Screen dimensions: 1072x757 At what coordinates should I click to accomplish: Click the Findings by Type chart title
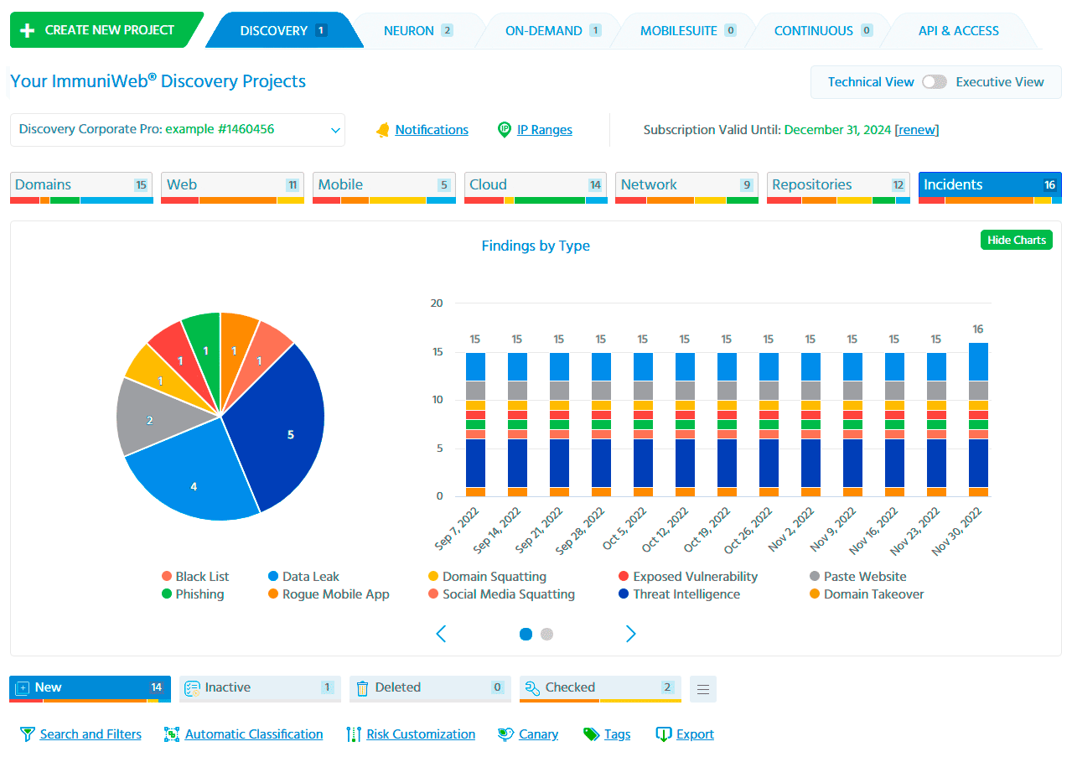[536, 246]
